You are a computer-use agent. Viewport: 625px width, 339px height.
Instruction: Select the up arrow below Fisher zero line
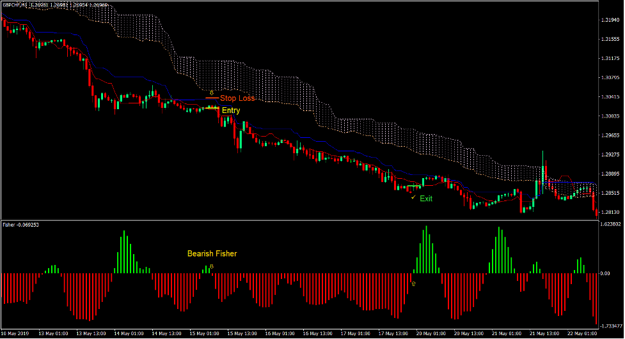pos(413,283)
